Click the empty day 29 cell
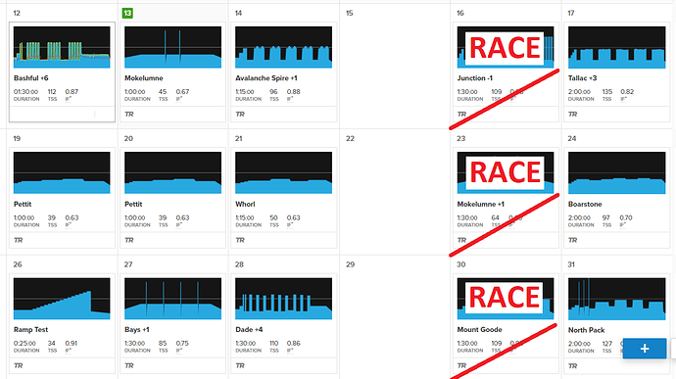 coord(395,317)
